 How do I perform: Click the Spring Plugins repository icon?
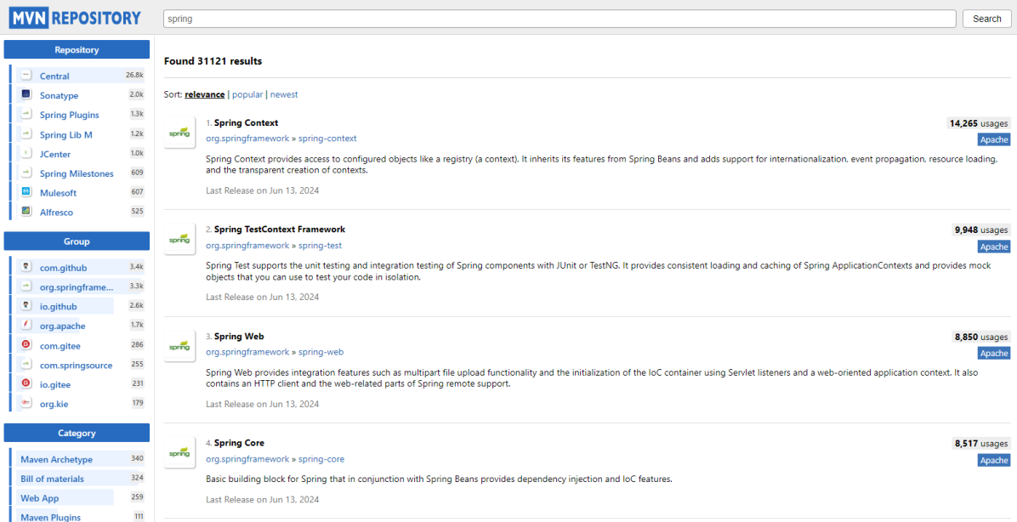pos(26,115)
